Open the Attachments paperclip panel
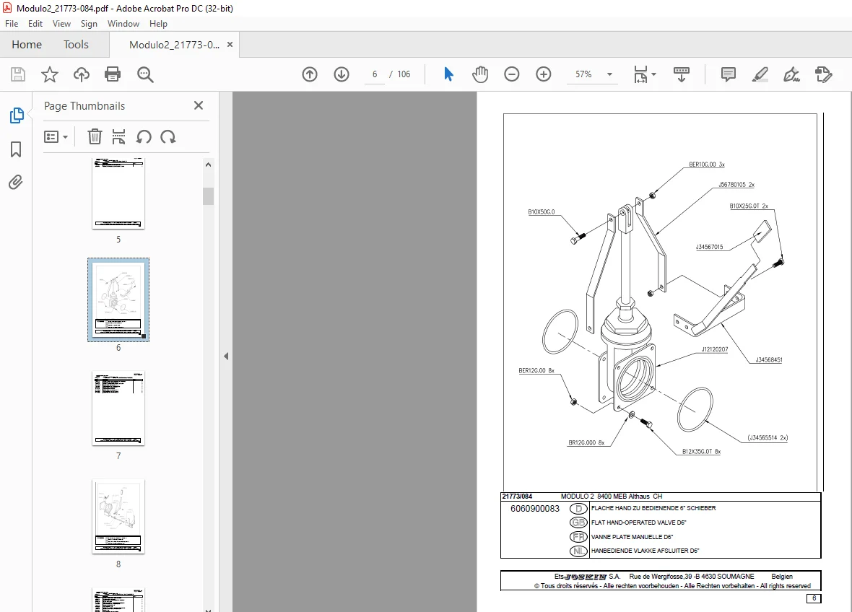This screenshot has height=612, width=852. (x=16, y=182)
